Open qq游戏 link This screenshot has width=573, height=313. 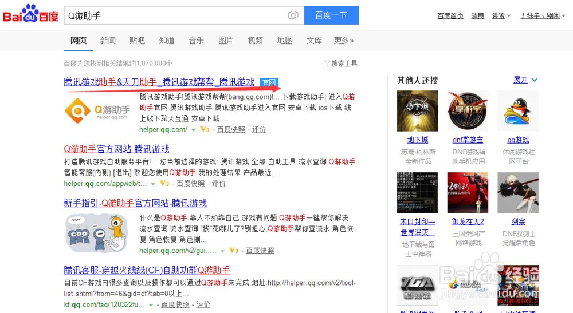tap(518, 140)
